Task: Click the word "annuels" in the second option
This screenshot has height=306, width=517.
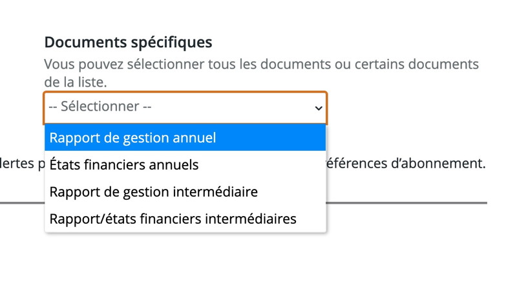Action: tap(174, 165)
